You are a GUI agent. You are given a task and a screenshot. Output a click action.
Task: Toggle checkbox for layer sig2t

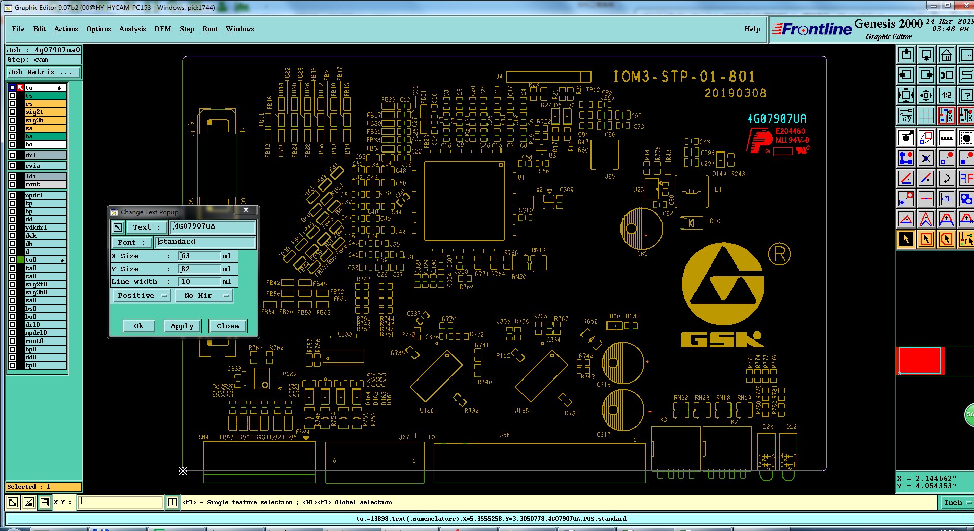coord(12,112)
